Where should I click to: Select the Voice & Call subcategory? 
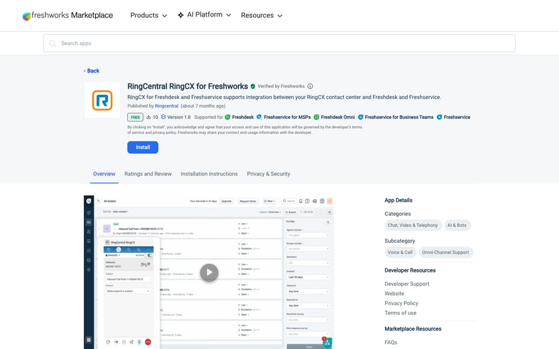tap(400, 252)
